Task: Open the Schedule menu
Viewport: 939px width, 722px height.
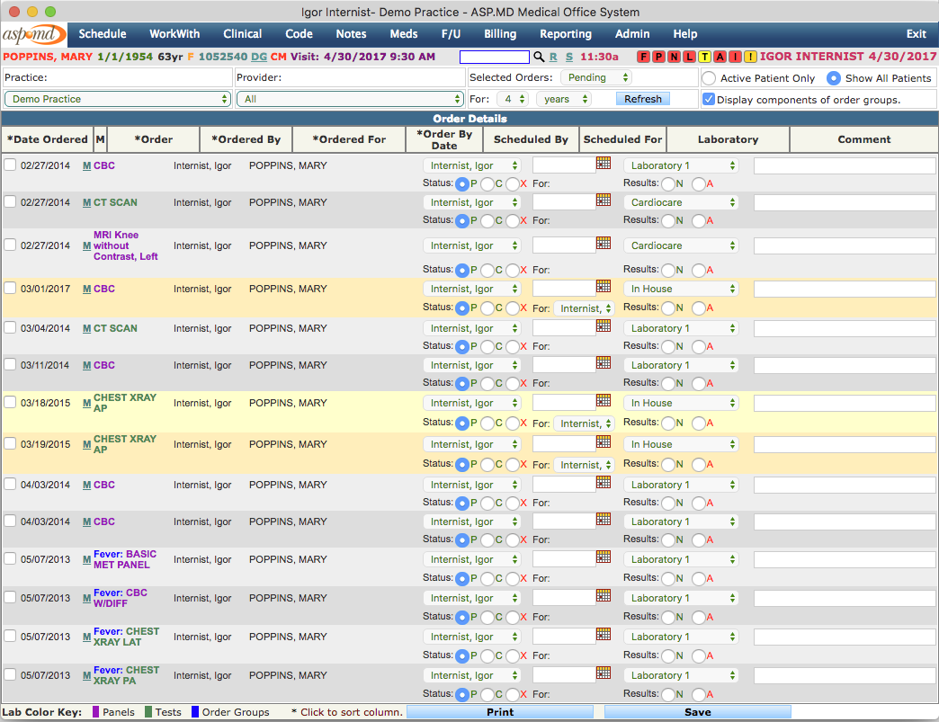Action: (x=103, y=34)
